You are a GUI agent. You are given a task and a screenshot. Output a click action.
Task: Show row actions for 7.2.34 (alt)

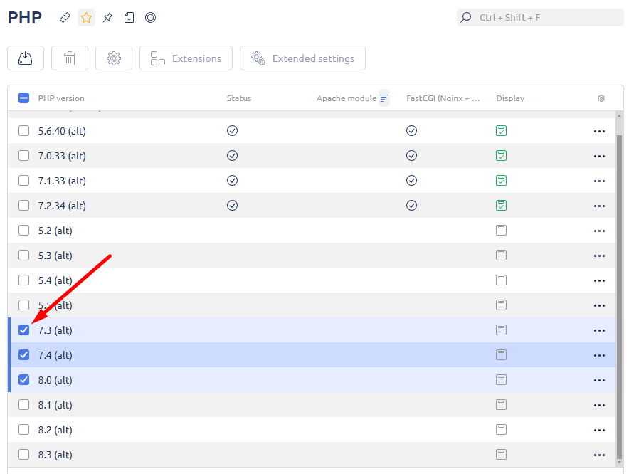pyautogui.click(x=599, y=206)
